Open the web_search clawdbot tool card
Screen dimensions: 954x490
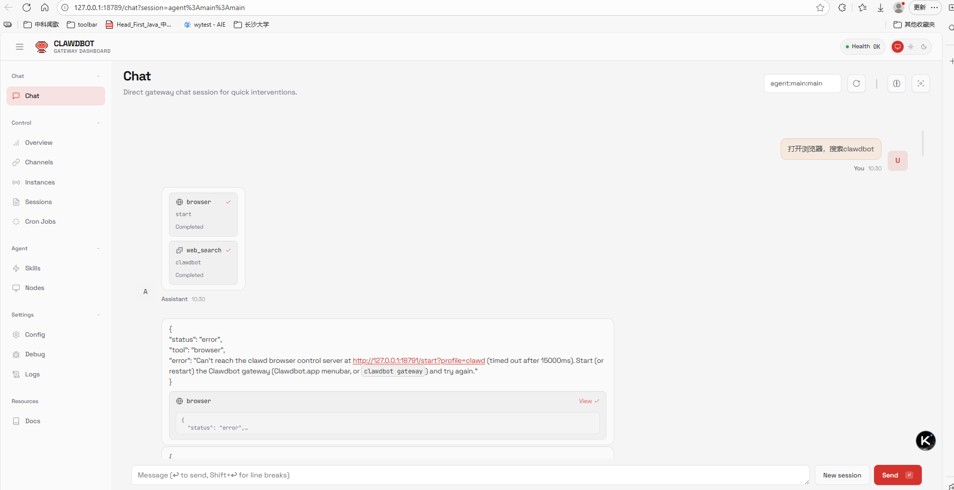[203, 263]
